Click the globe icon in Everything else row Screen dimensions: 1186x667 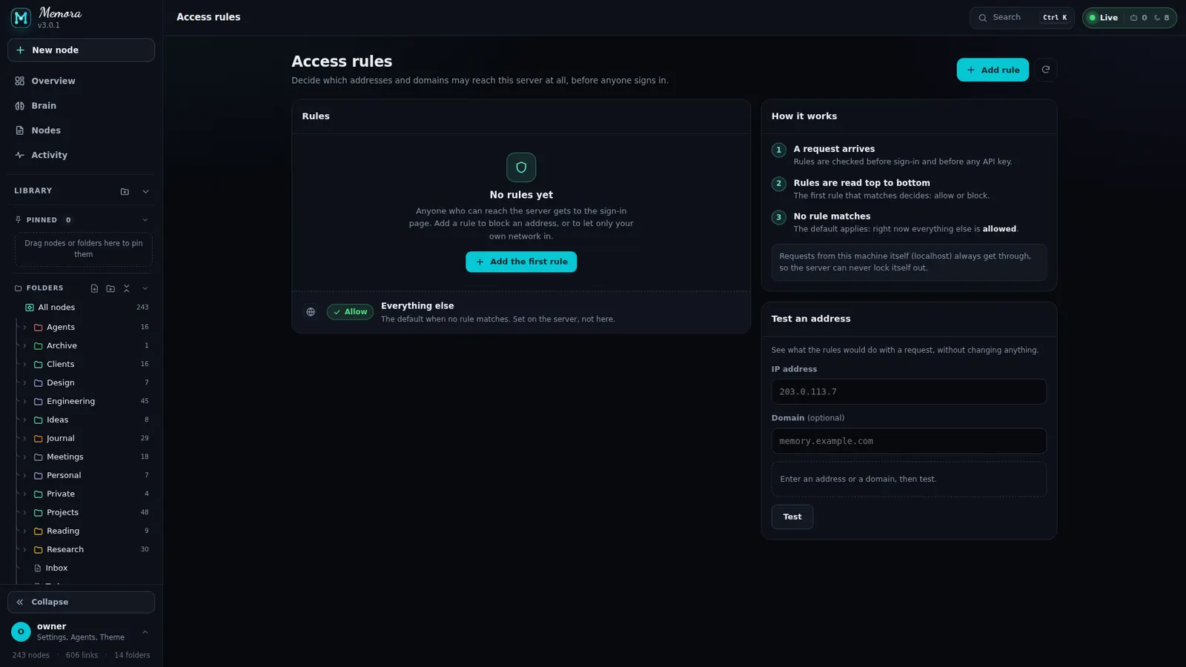pos(311,312)
